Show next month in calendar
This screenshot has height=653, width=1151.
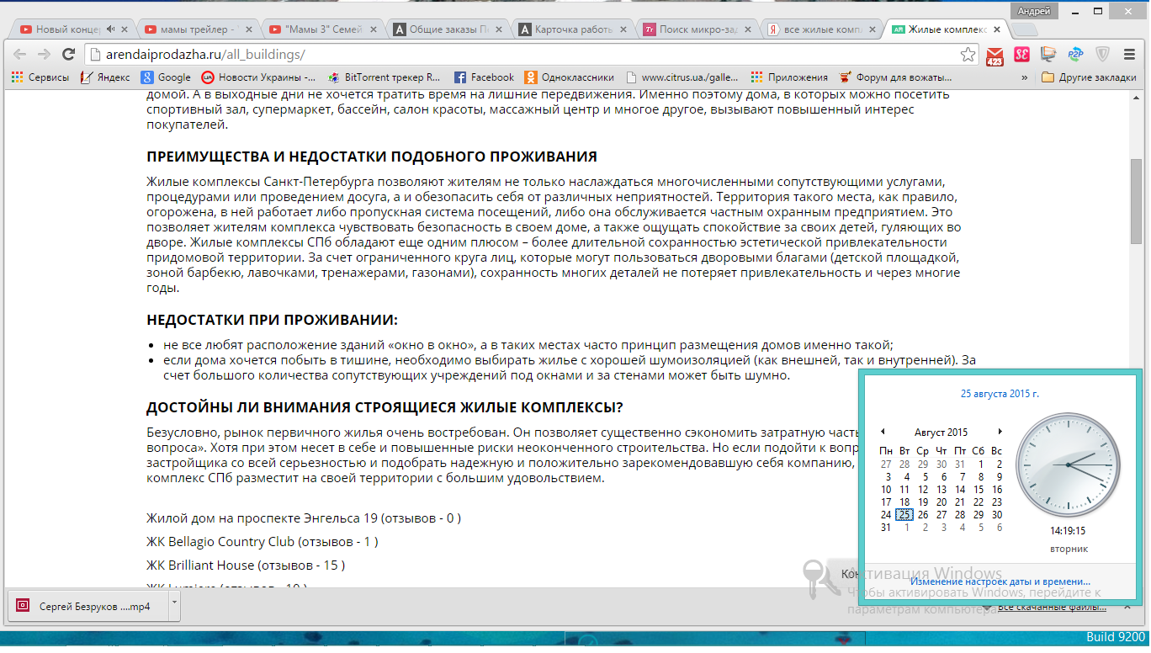[999, 432]
